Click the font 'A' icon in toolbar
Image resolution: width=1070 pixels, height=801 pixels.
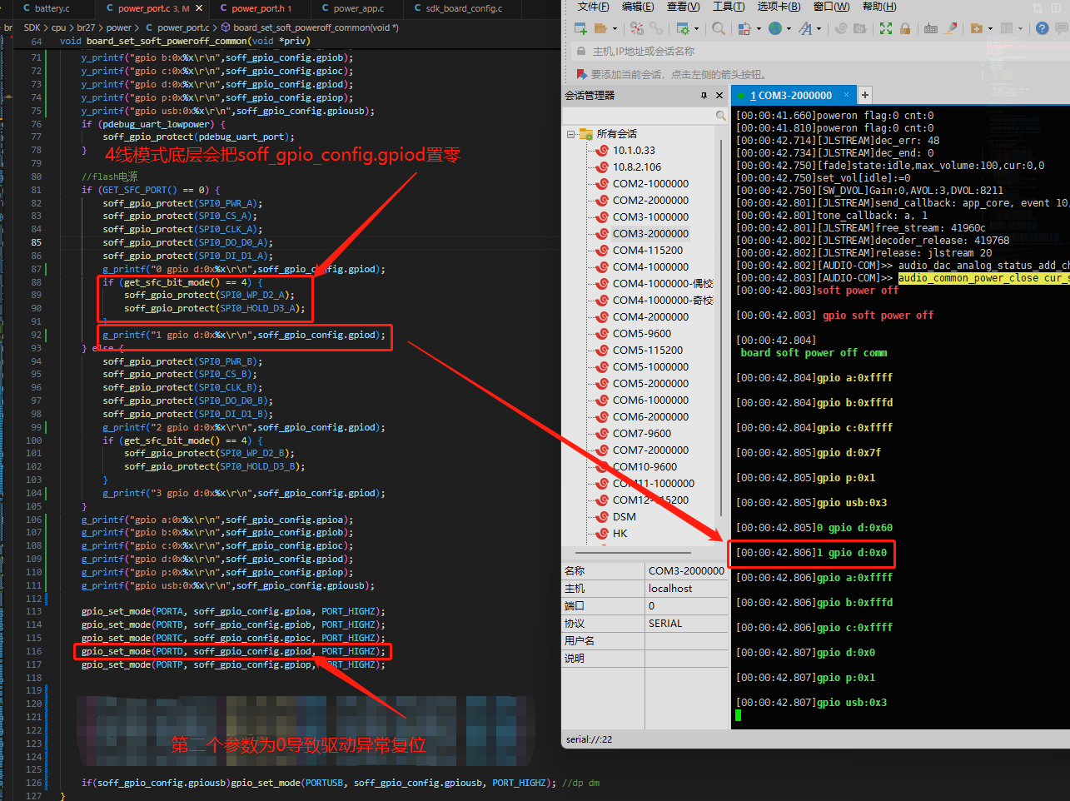tap(805, 28)
